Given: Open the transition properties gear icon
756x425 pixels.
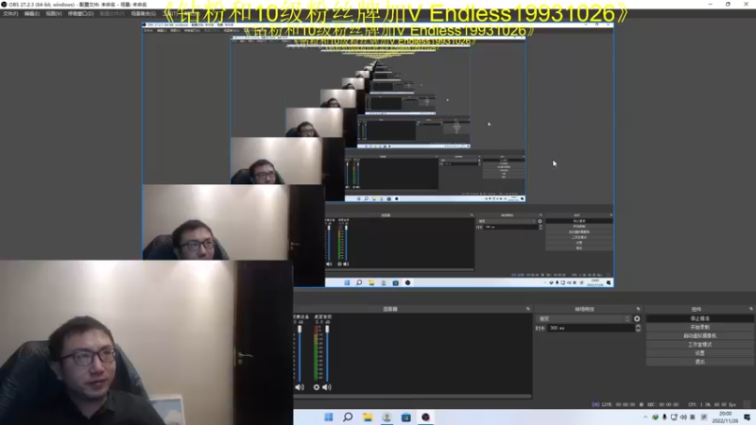Looking at the screenshot, I should 637,318.
